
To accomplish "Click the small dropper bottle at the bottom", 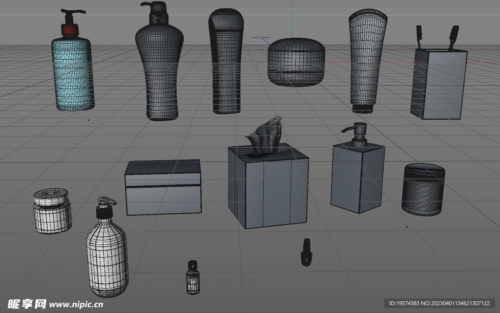I will [x=193, y=278].
